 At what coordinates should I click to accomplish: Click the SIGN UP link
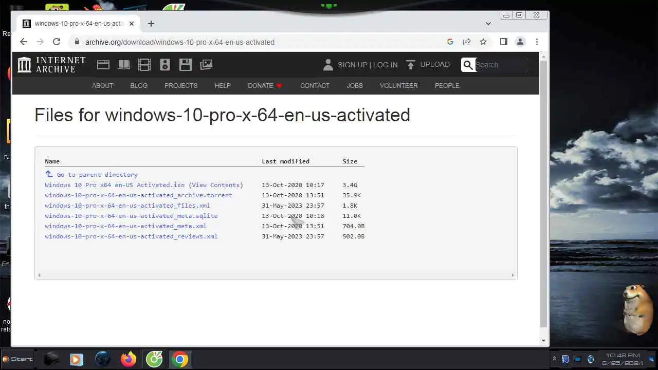(352, 65)
